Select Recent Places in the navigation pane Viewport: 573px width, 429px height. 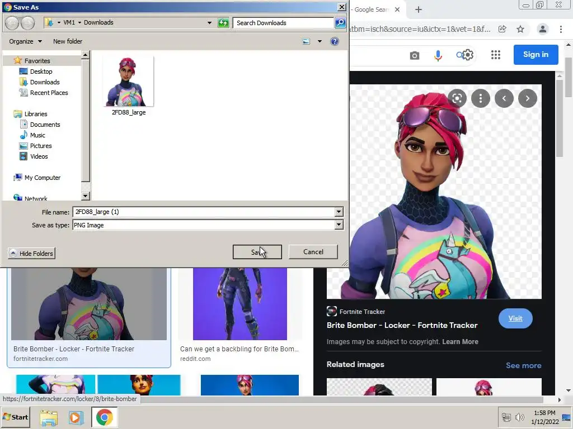click(x=49, y=93)
